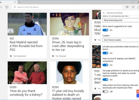This screenshot has height=100, width=139.
Task: Toggle protected media licenses switch
Action: tap(105, 53)
